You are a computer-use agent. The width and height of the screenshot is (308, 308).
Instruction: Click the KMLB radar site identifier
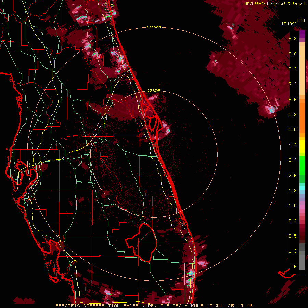(197, 306)
